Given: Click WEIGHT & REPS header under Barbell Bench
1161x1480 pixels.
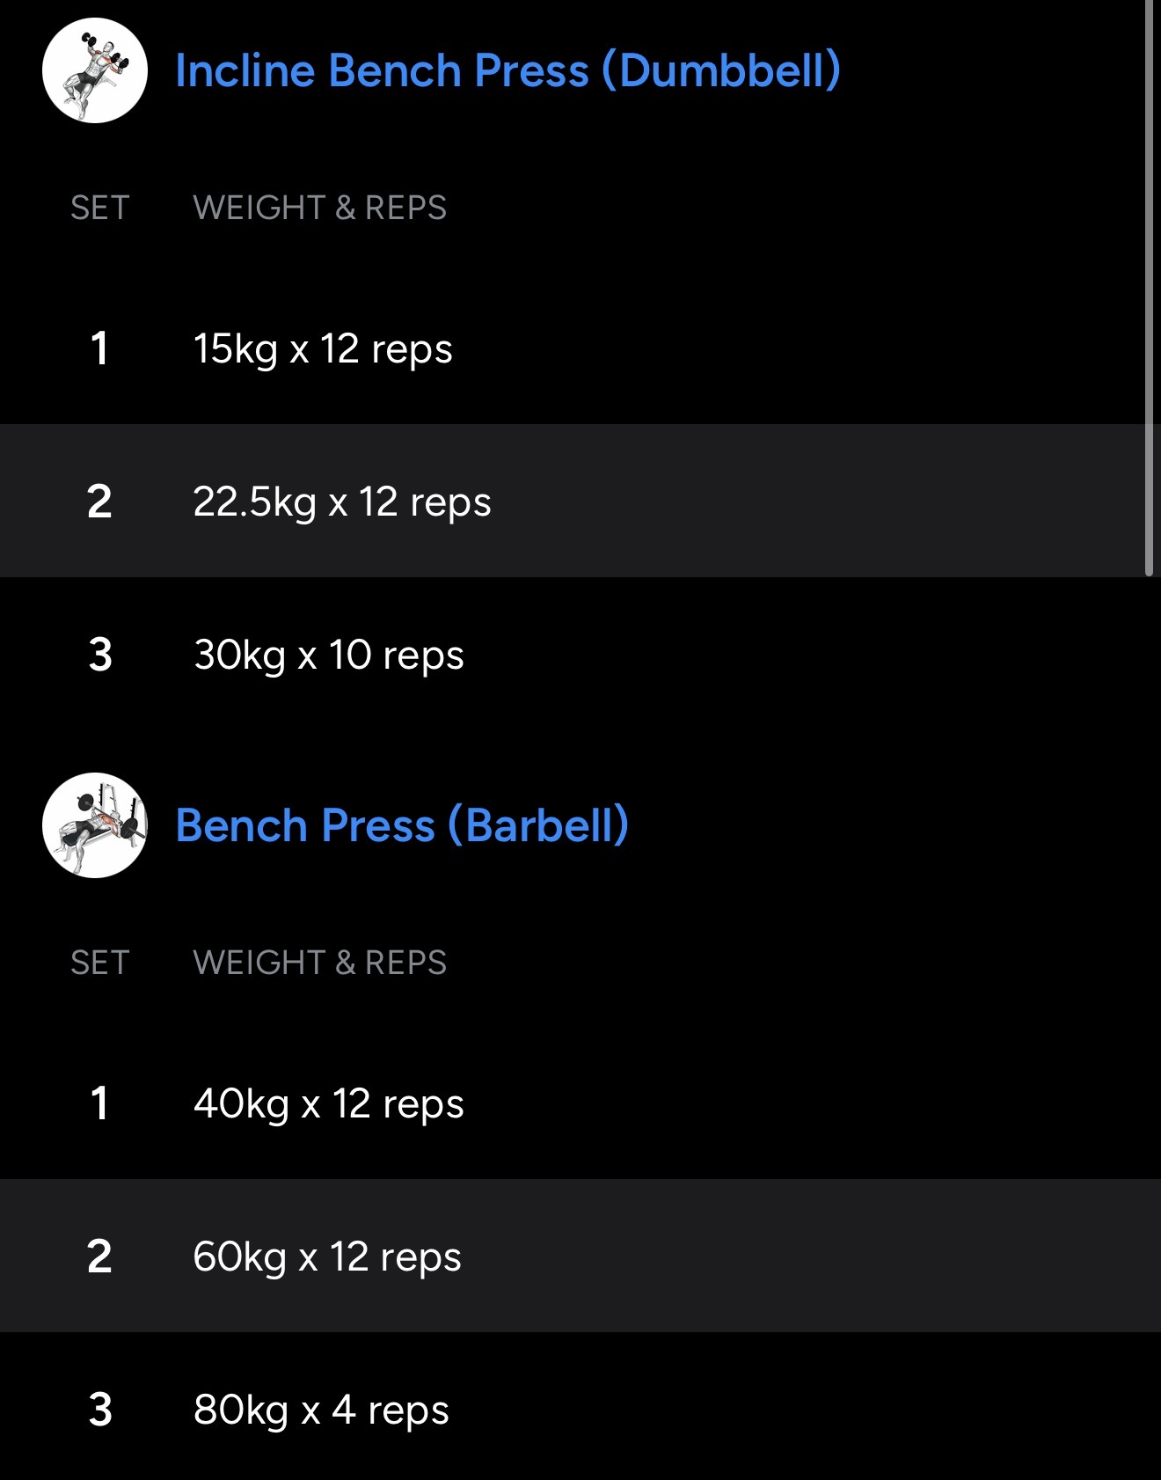Looking at the screenshot, I should 319,963.
